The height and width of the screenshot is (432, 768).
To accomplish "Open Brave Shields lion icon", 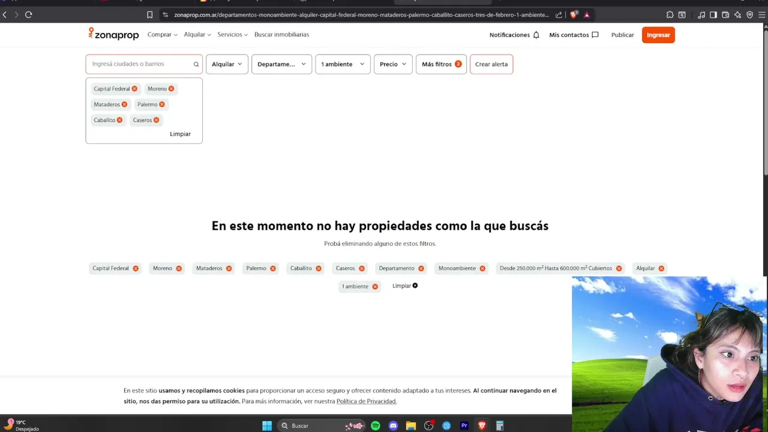I will pos(574,14).
